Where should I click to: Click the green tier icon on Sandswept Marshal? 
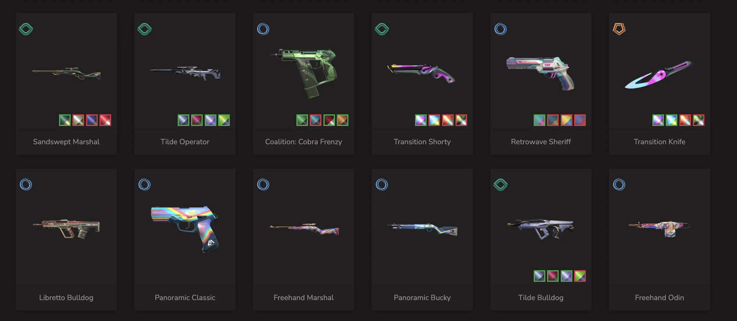click(26, 29)
